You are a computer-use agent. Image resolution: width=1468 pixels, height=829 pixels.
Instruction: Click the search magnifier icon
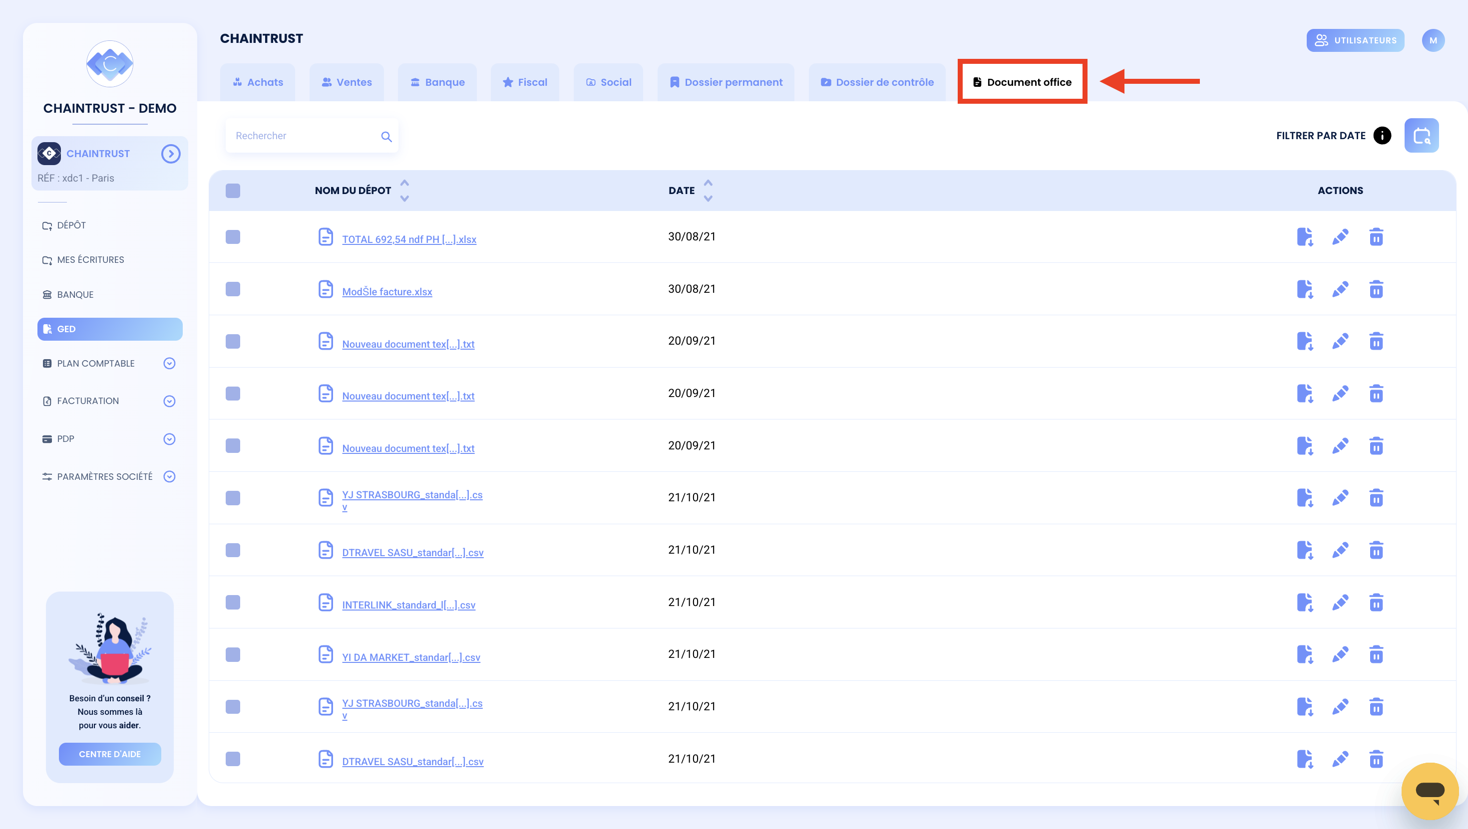pyautogui.click(x=386, y=137)
